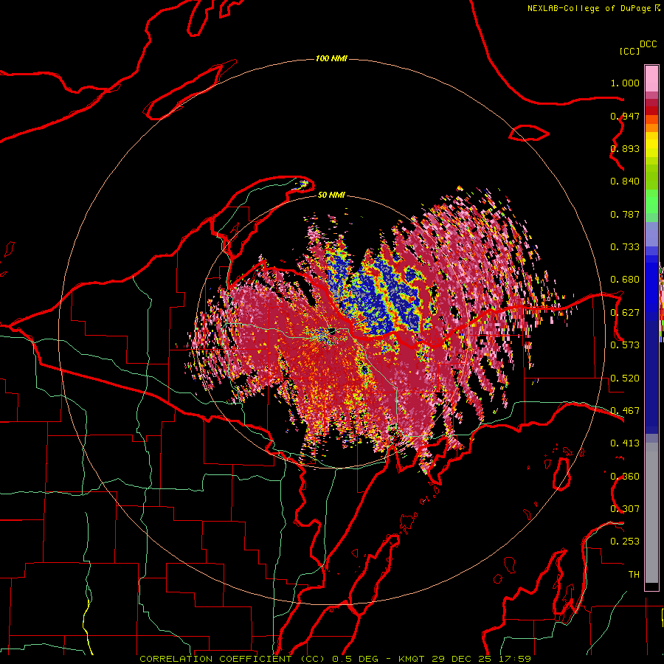Viewport: 664px width, 664px height.
Task: Click the 0.627 color scale value
Action: [x=625, y=313]
